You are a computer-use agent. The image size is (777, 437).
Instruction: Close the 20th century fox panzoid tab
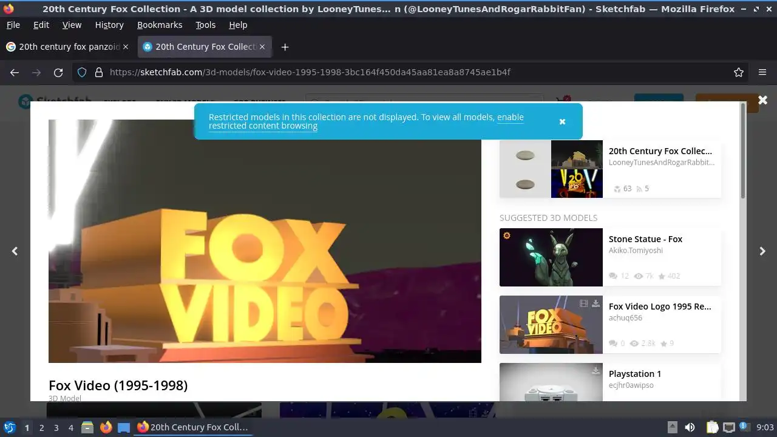[x=126, y=47]
